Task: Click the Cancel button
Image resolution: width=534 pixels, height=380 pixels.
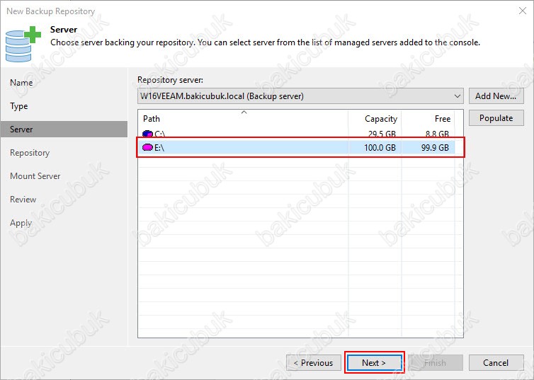Action: click(x=496, y=362)
